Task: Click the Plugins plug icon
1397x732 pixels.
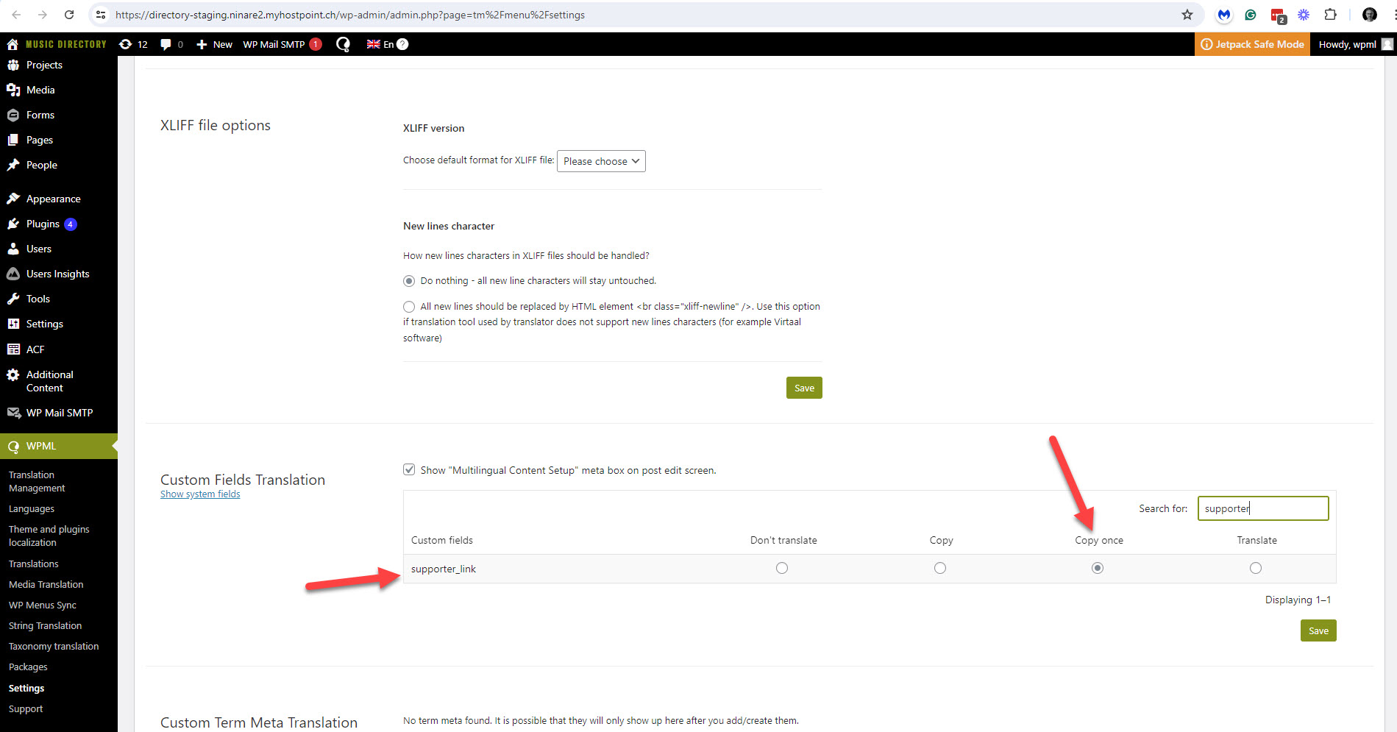Action: pos(13,224)
